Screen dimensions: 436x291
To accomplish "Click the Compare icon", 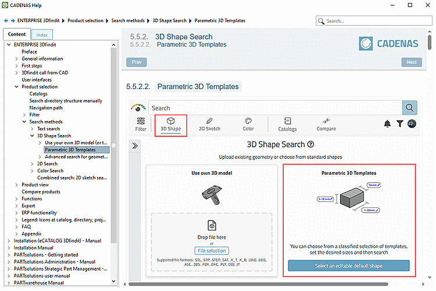I will (326, 125).
